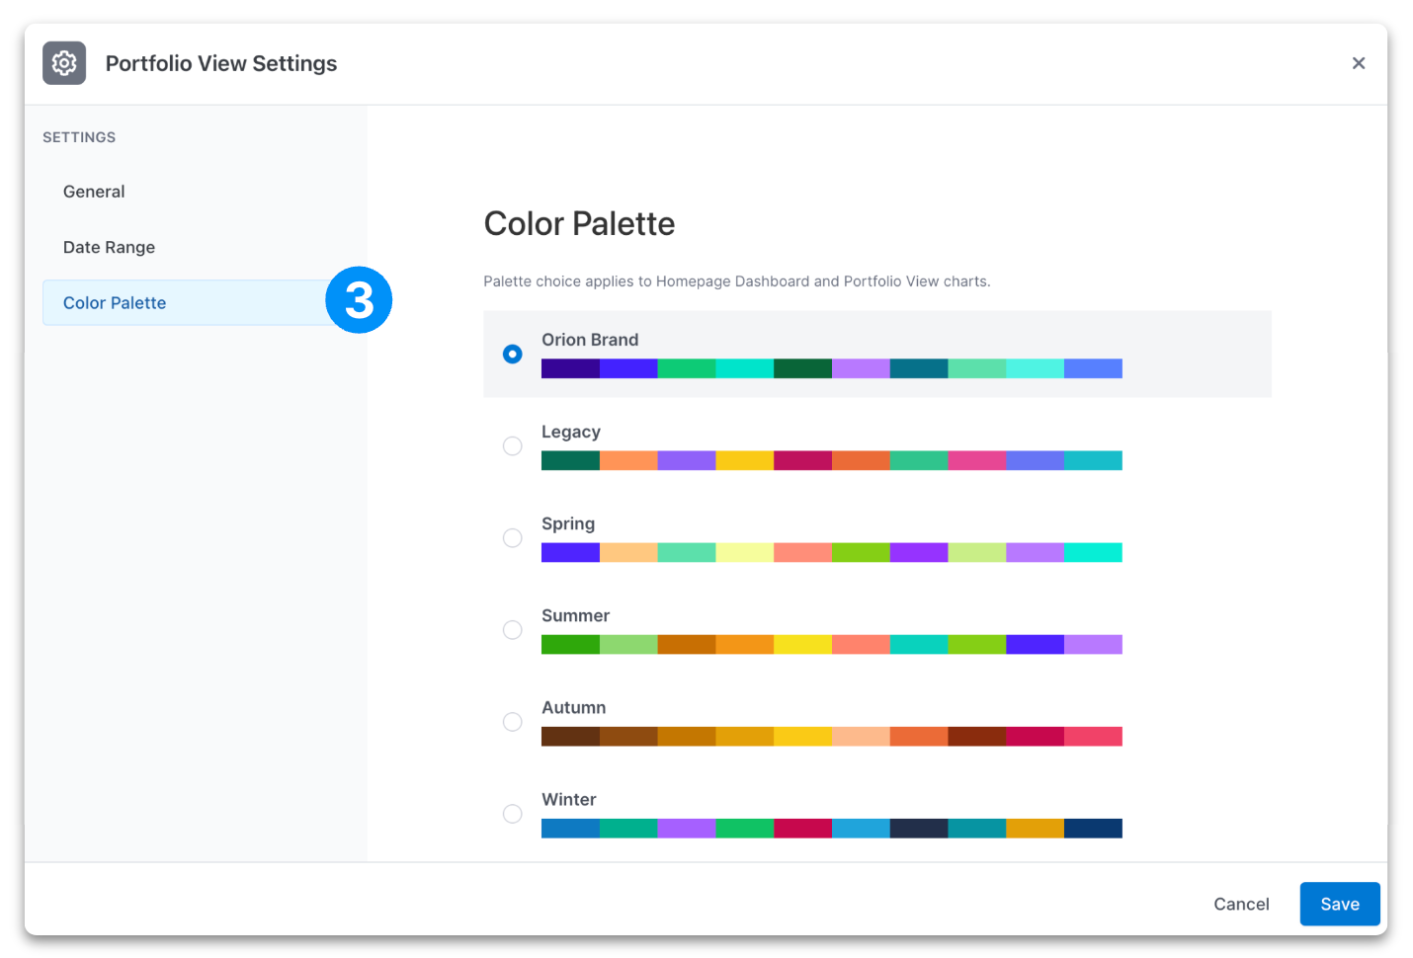Click Cancel to discard changes
1413x958 pixels.
1241,904
